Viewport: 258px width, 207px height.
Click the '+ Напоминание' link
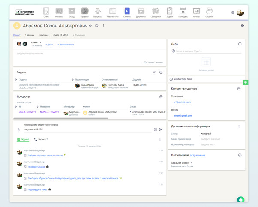(66, 45)
